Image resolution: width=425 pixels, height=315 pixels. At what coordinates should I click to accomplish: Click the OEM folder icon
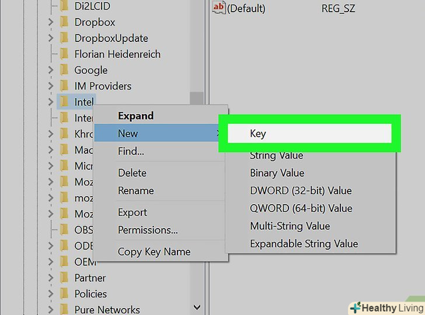coord(64,262)
